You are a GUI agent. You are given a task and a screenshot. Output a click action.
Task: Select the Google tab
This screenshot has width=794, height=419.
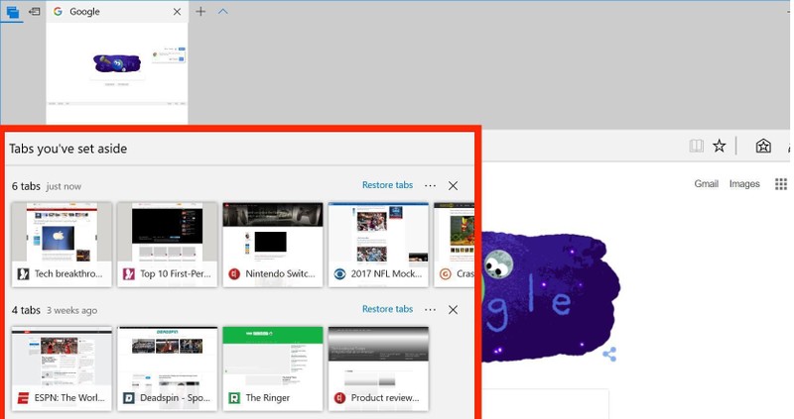point(109,12)
